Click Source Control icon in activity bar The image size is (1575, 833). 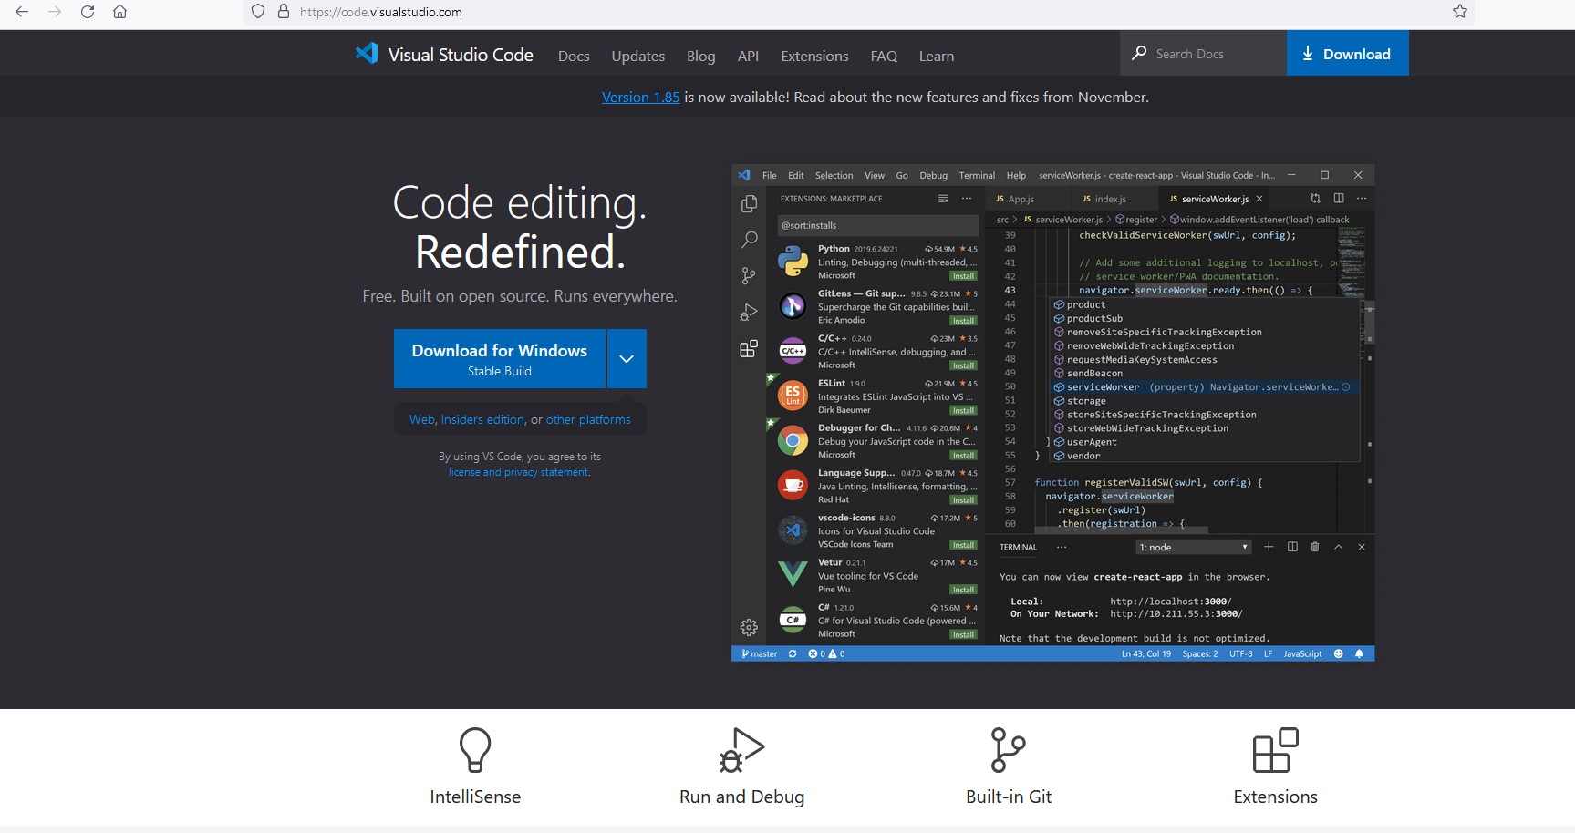pos(749,275)
